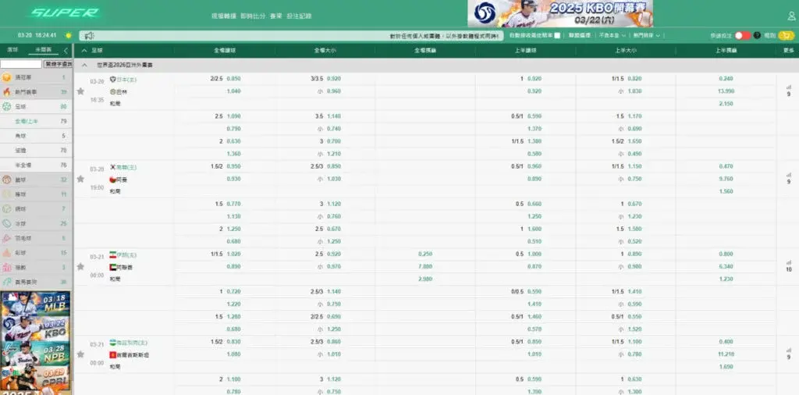
Task: Favorite the Japan match with star icon
Action: (80, 91)
